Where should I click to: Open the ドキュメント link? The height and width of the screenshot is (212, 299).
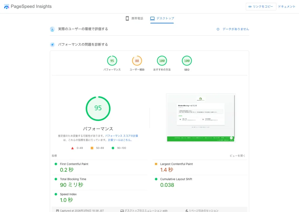tap(286, 6)
